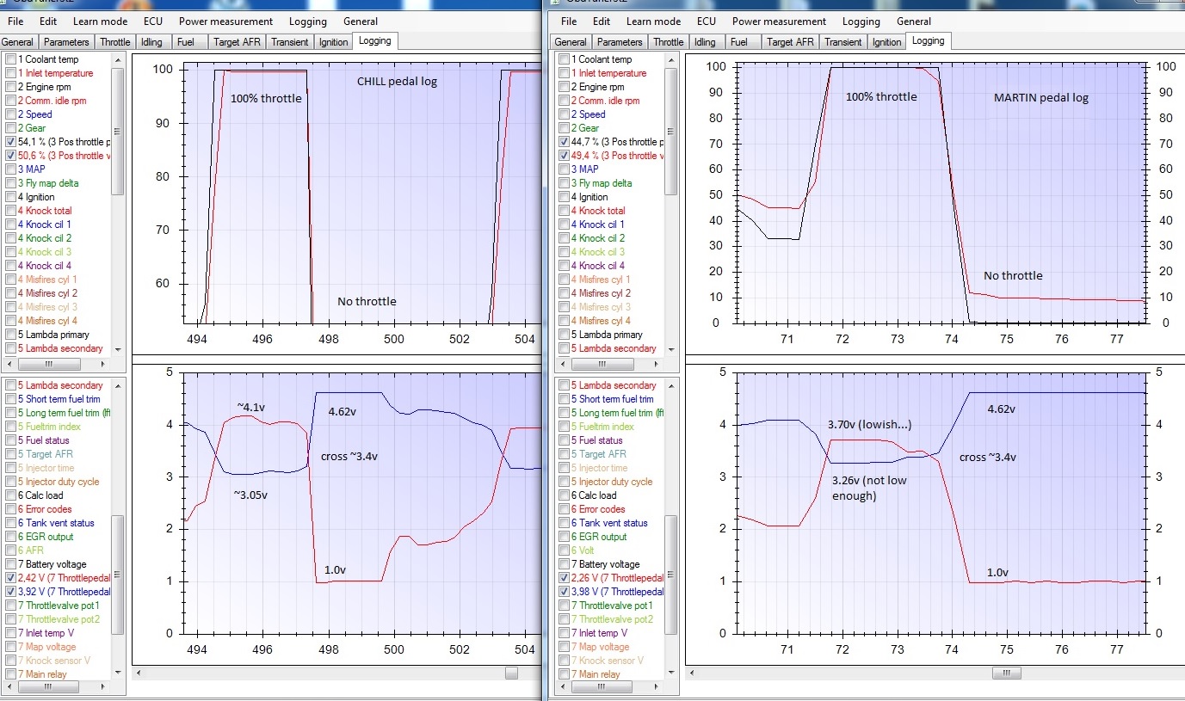Enable 7 Map voltage in MARTIN log window
The image size is (1185, 701).
point(565,647)
